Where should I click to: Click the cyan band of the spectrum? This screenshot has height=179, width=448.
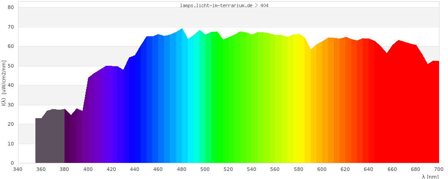[194, 112]
